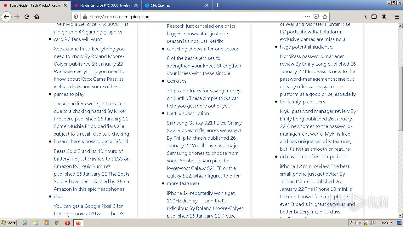Open Windows Explorer from the taskbar
Screen dimensions: 403x227
click(36, 223)
